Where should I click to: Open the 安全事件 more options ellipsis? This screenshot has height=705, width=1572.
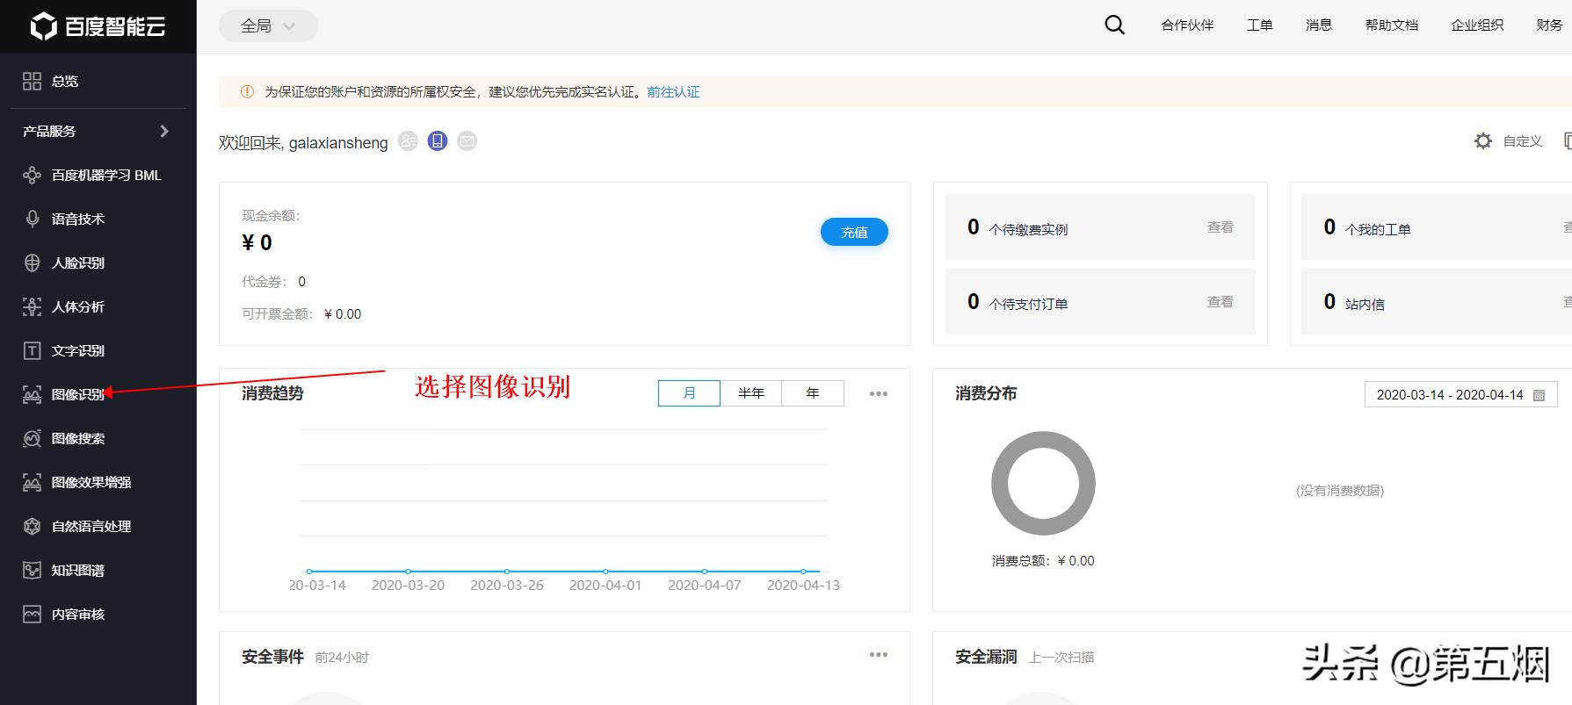click(879, 654)
